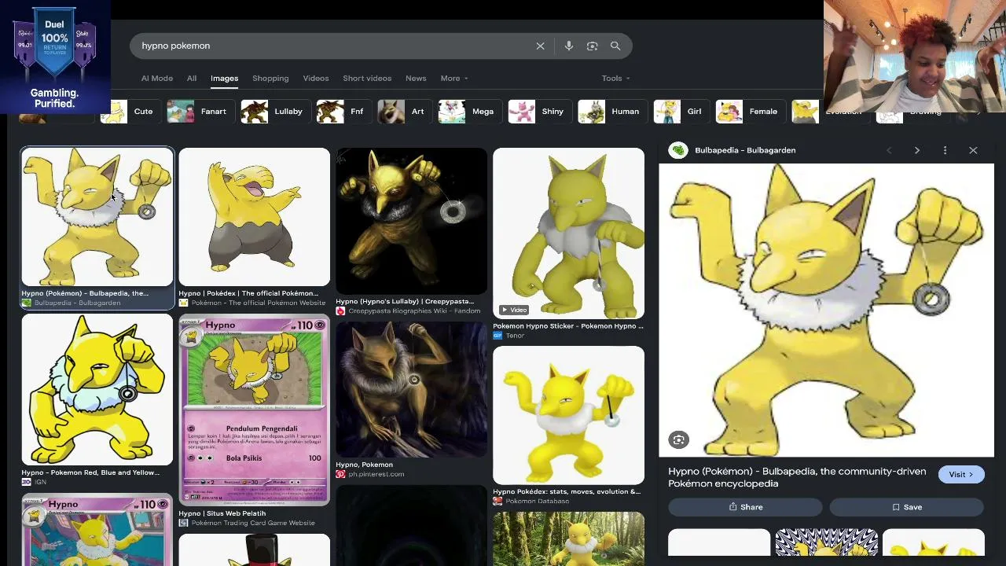Open 'Hypno (Pokémon) - Bulbapedia' preview title link
Viewport: 1006px width, 566px height.
click(797, 477)
